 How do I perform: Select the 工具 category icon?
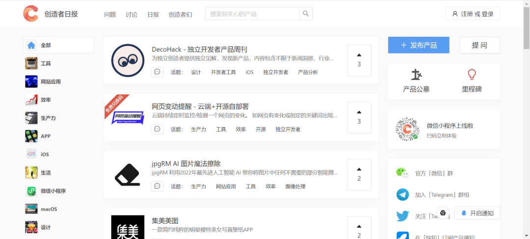point(31,63)
